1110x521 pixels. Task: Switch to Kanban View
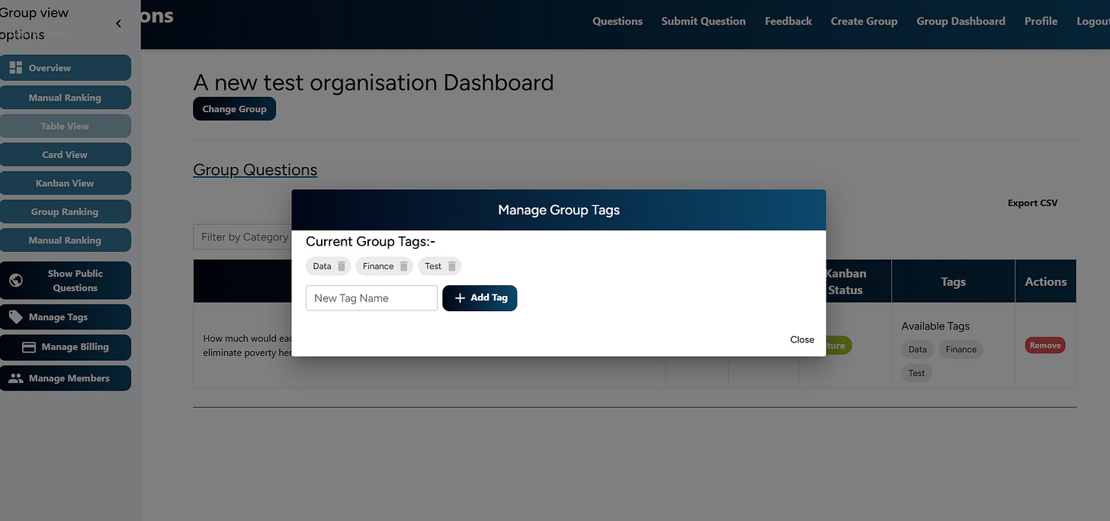coord(66,183)
